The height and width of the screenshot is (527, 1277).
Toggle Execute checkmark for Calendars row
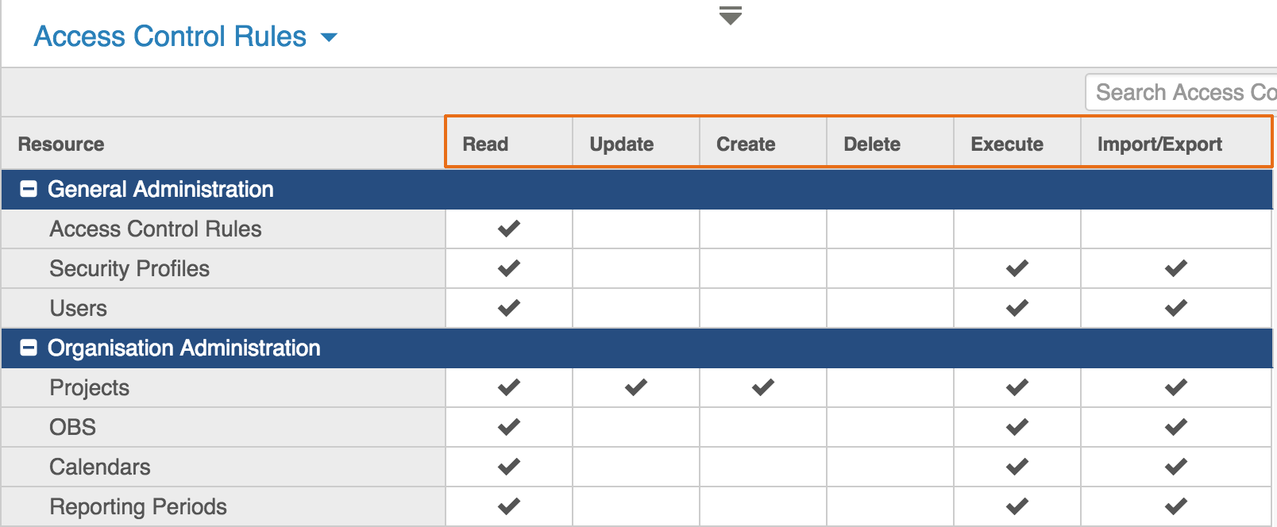[x=1017, y=467]
